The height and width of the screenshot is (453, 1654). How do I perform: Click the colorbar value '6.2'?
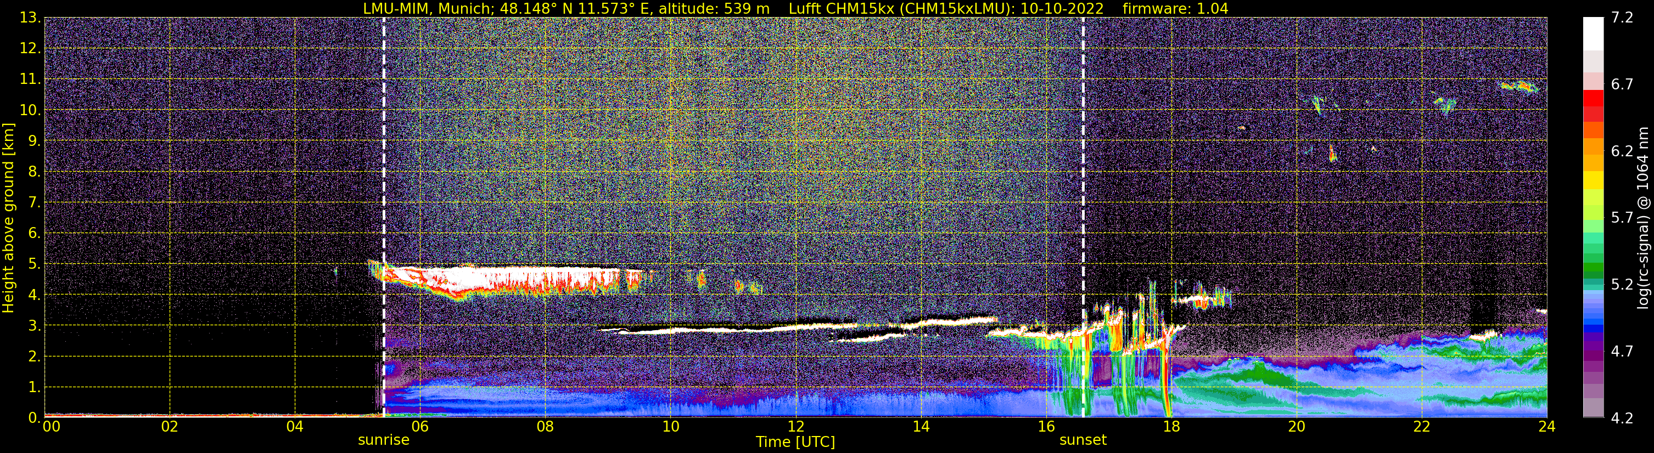(x=1622, y=151)
